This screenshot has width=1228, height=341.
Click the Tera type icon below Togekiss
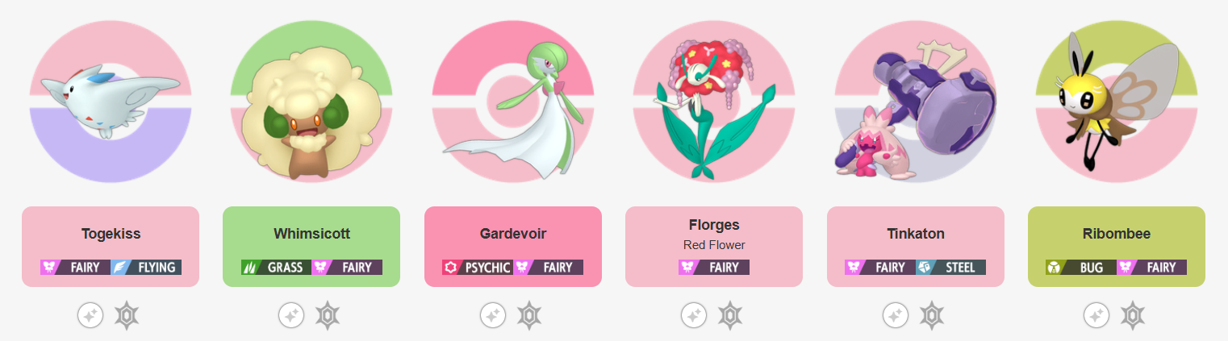click(127, 314)
